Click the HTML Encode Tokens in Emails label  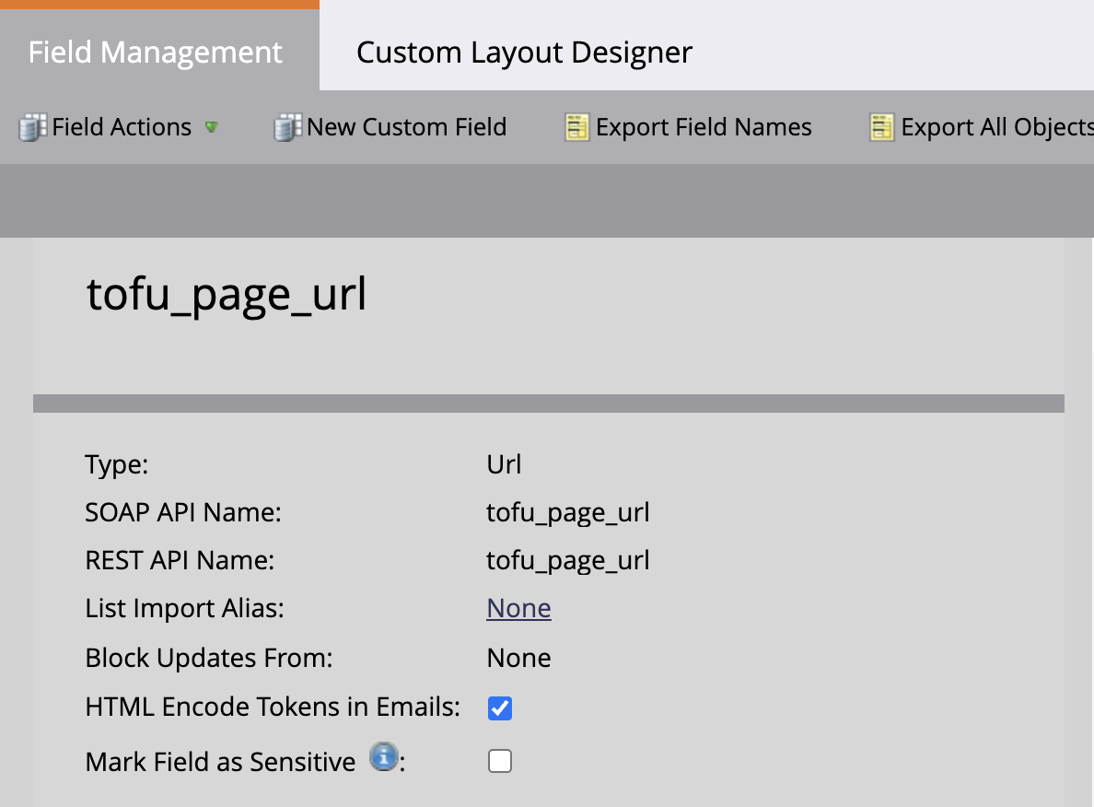(273, 708)
